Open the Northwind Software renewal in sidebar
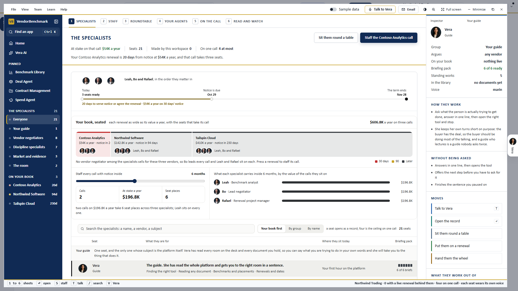 (x=33, y=194)
